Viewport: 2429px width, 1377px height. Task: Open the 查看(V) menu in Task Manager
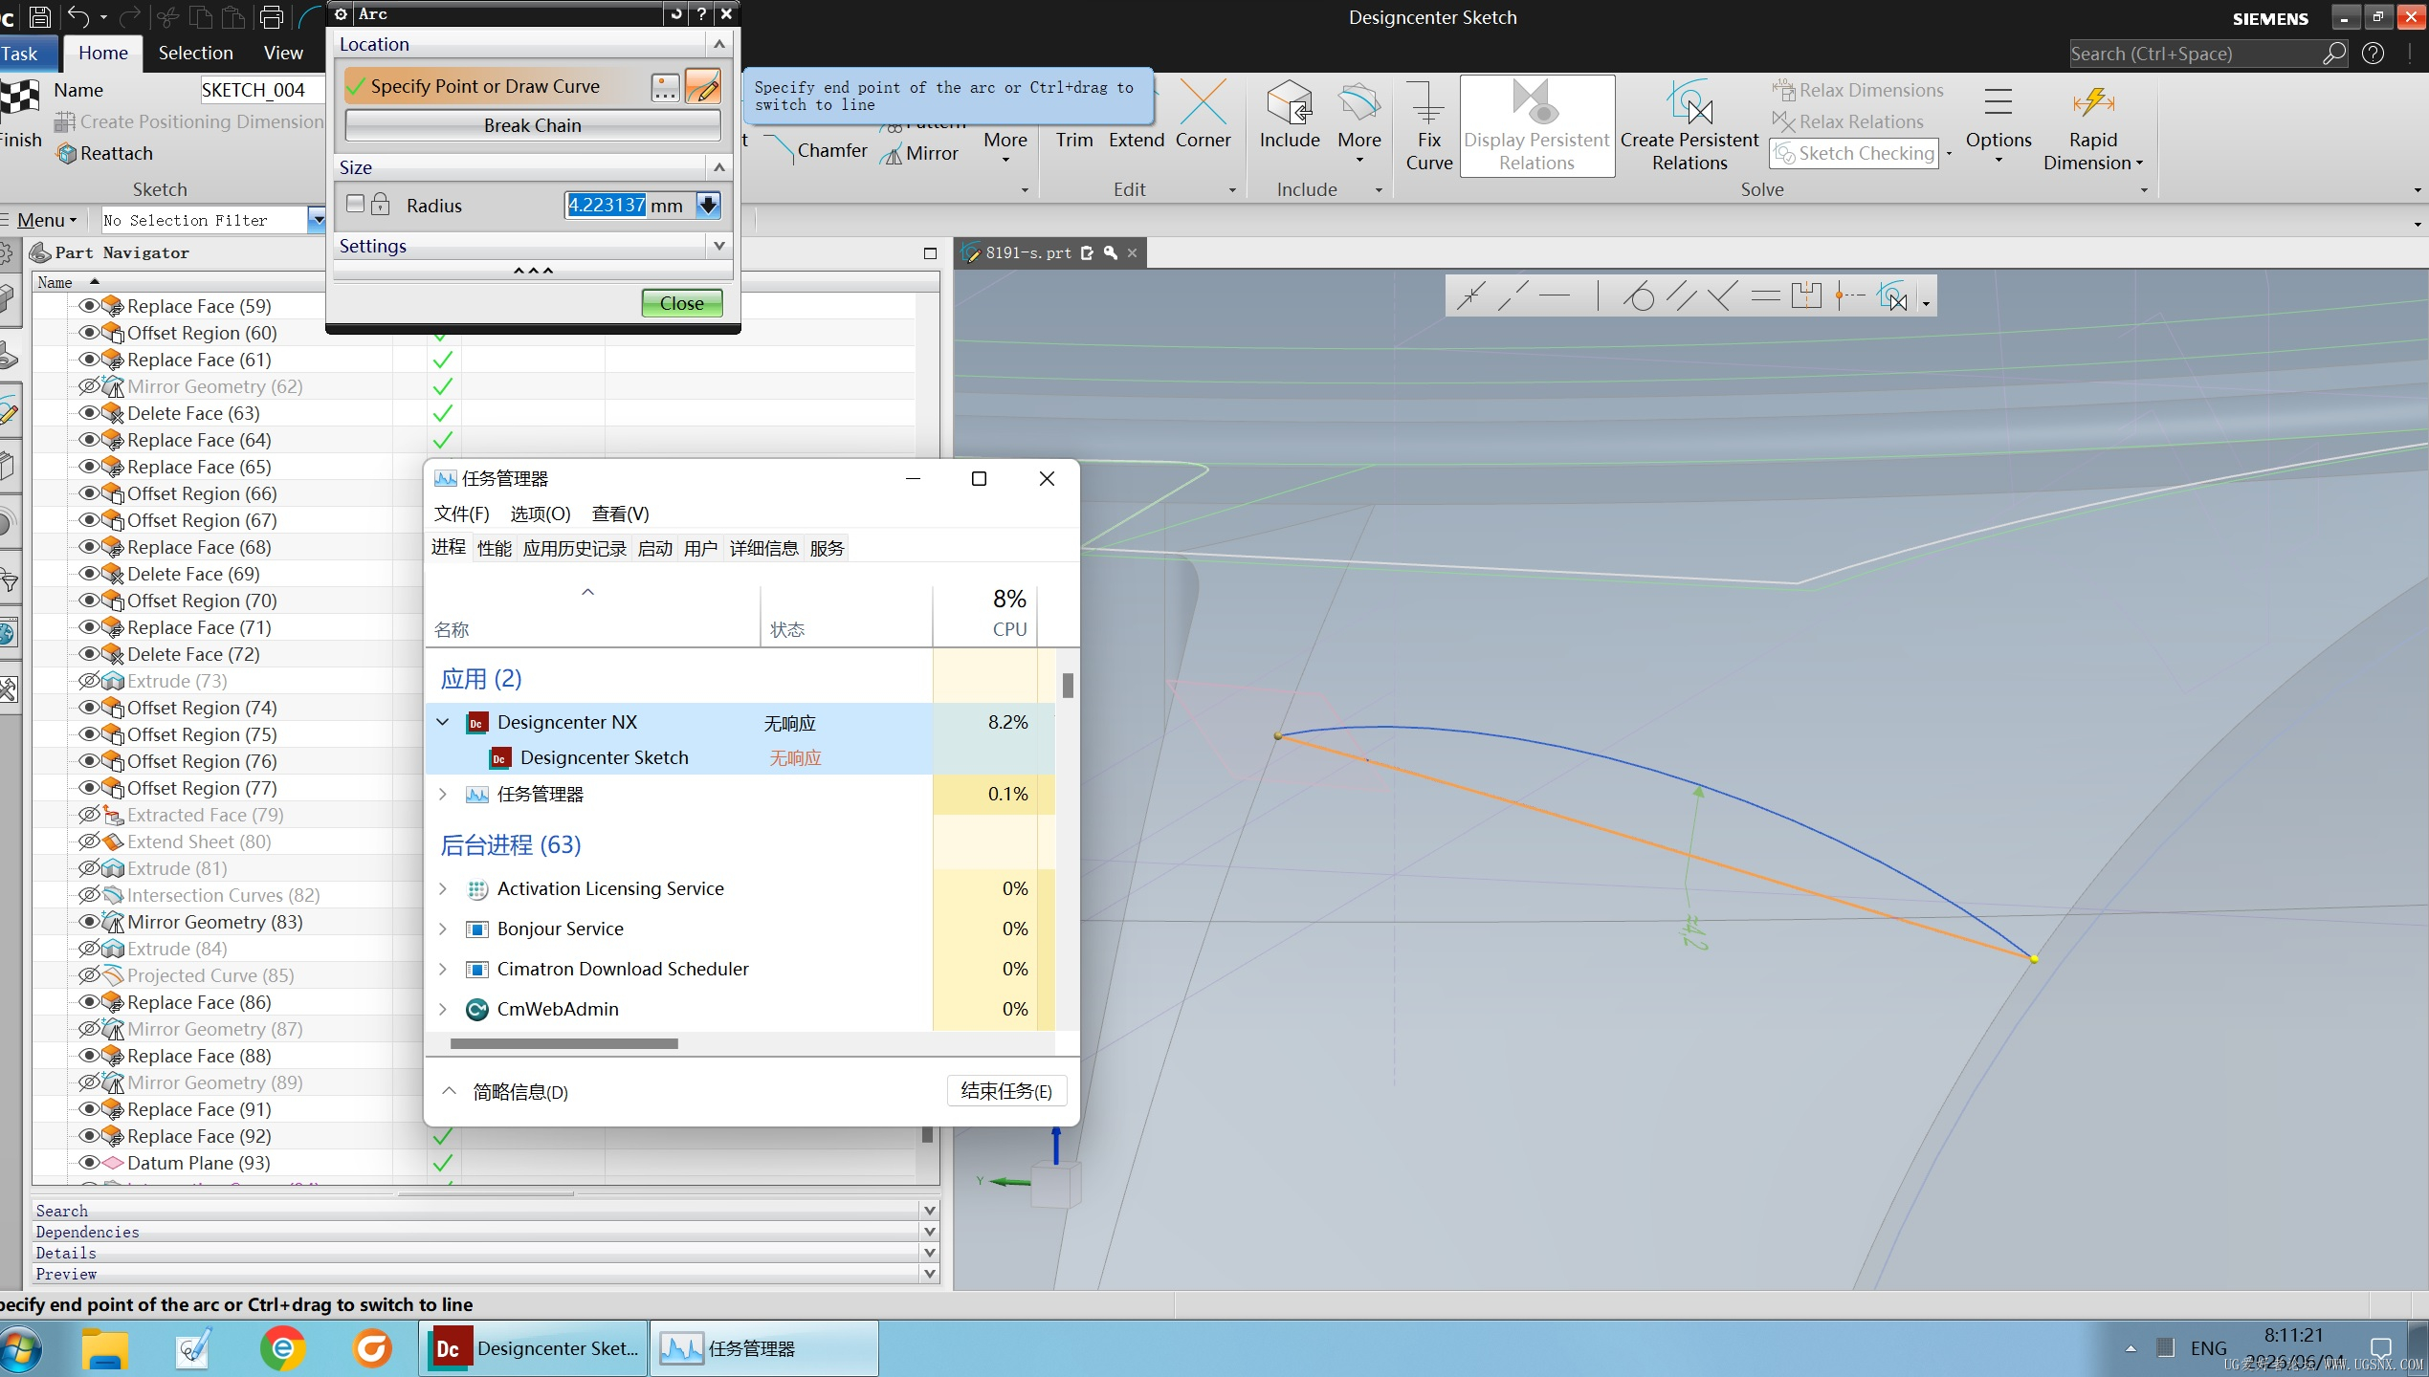[x=620, y=514]
